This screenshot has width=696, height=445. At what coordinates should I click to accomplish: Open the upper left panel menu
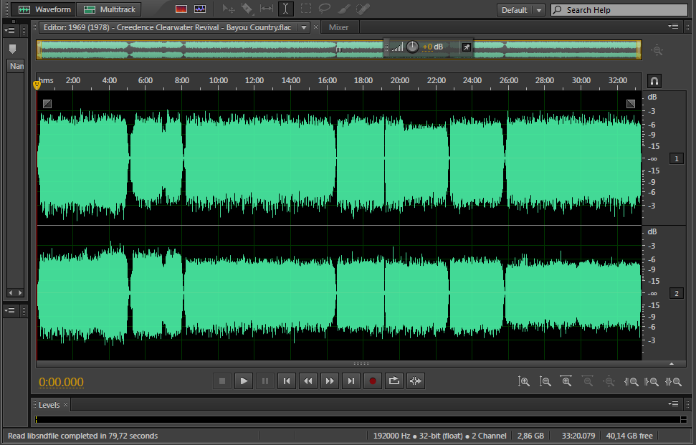[9, 31]
